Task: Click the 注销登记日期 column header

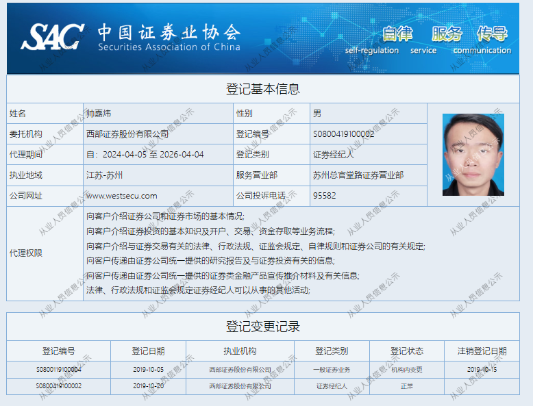Action: pos(482,351)
